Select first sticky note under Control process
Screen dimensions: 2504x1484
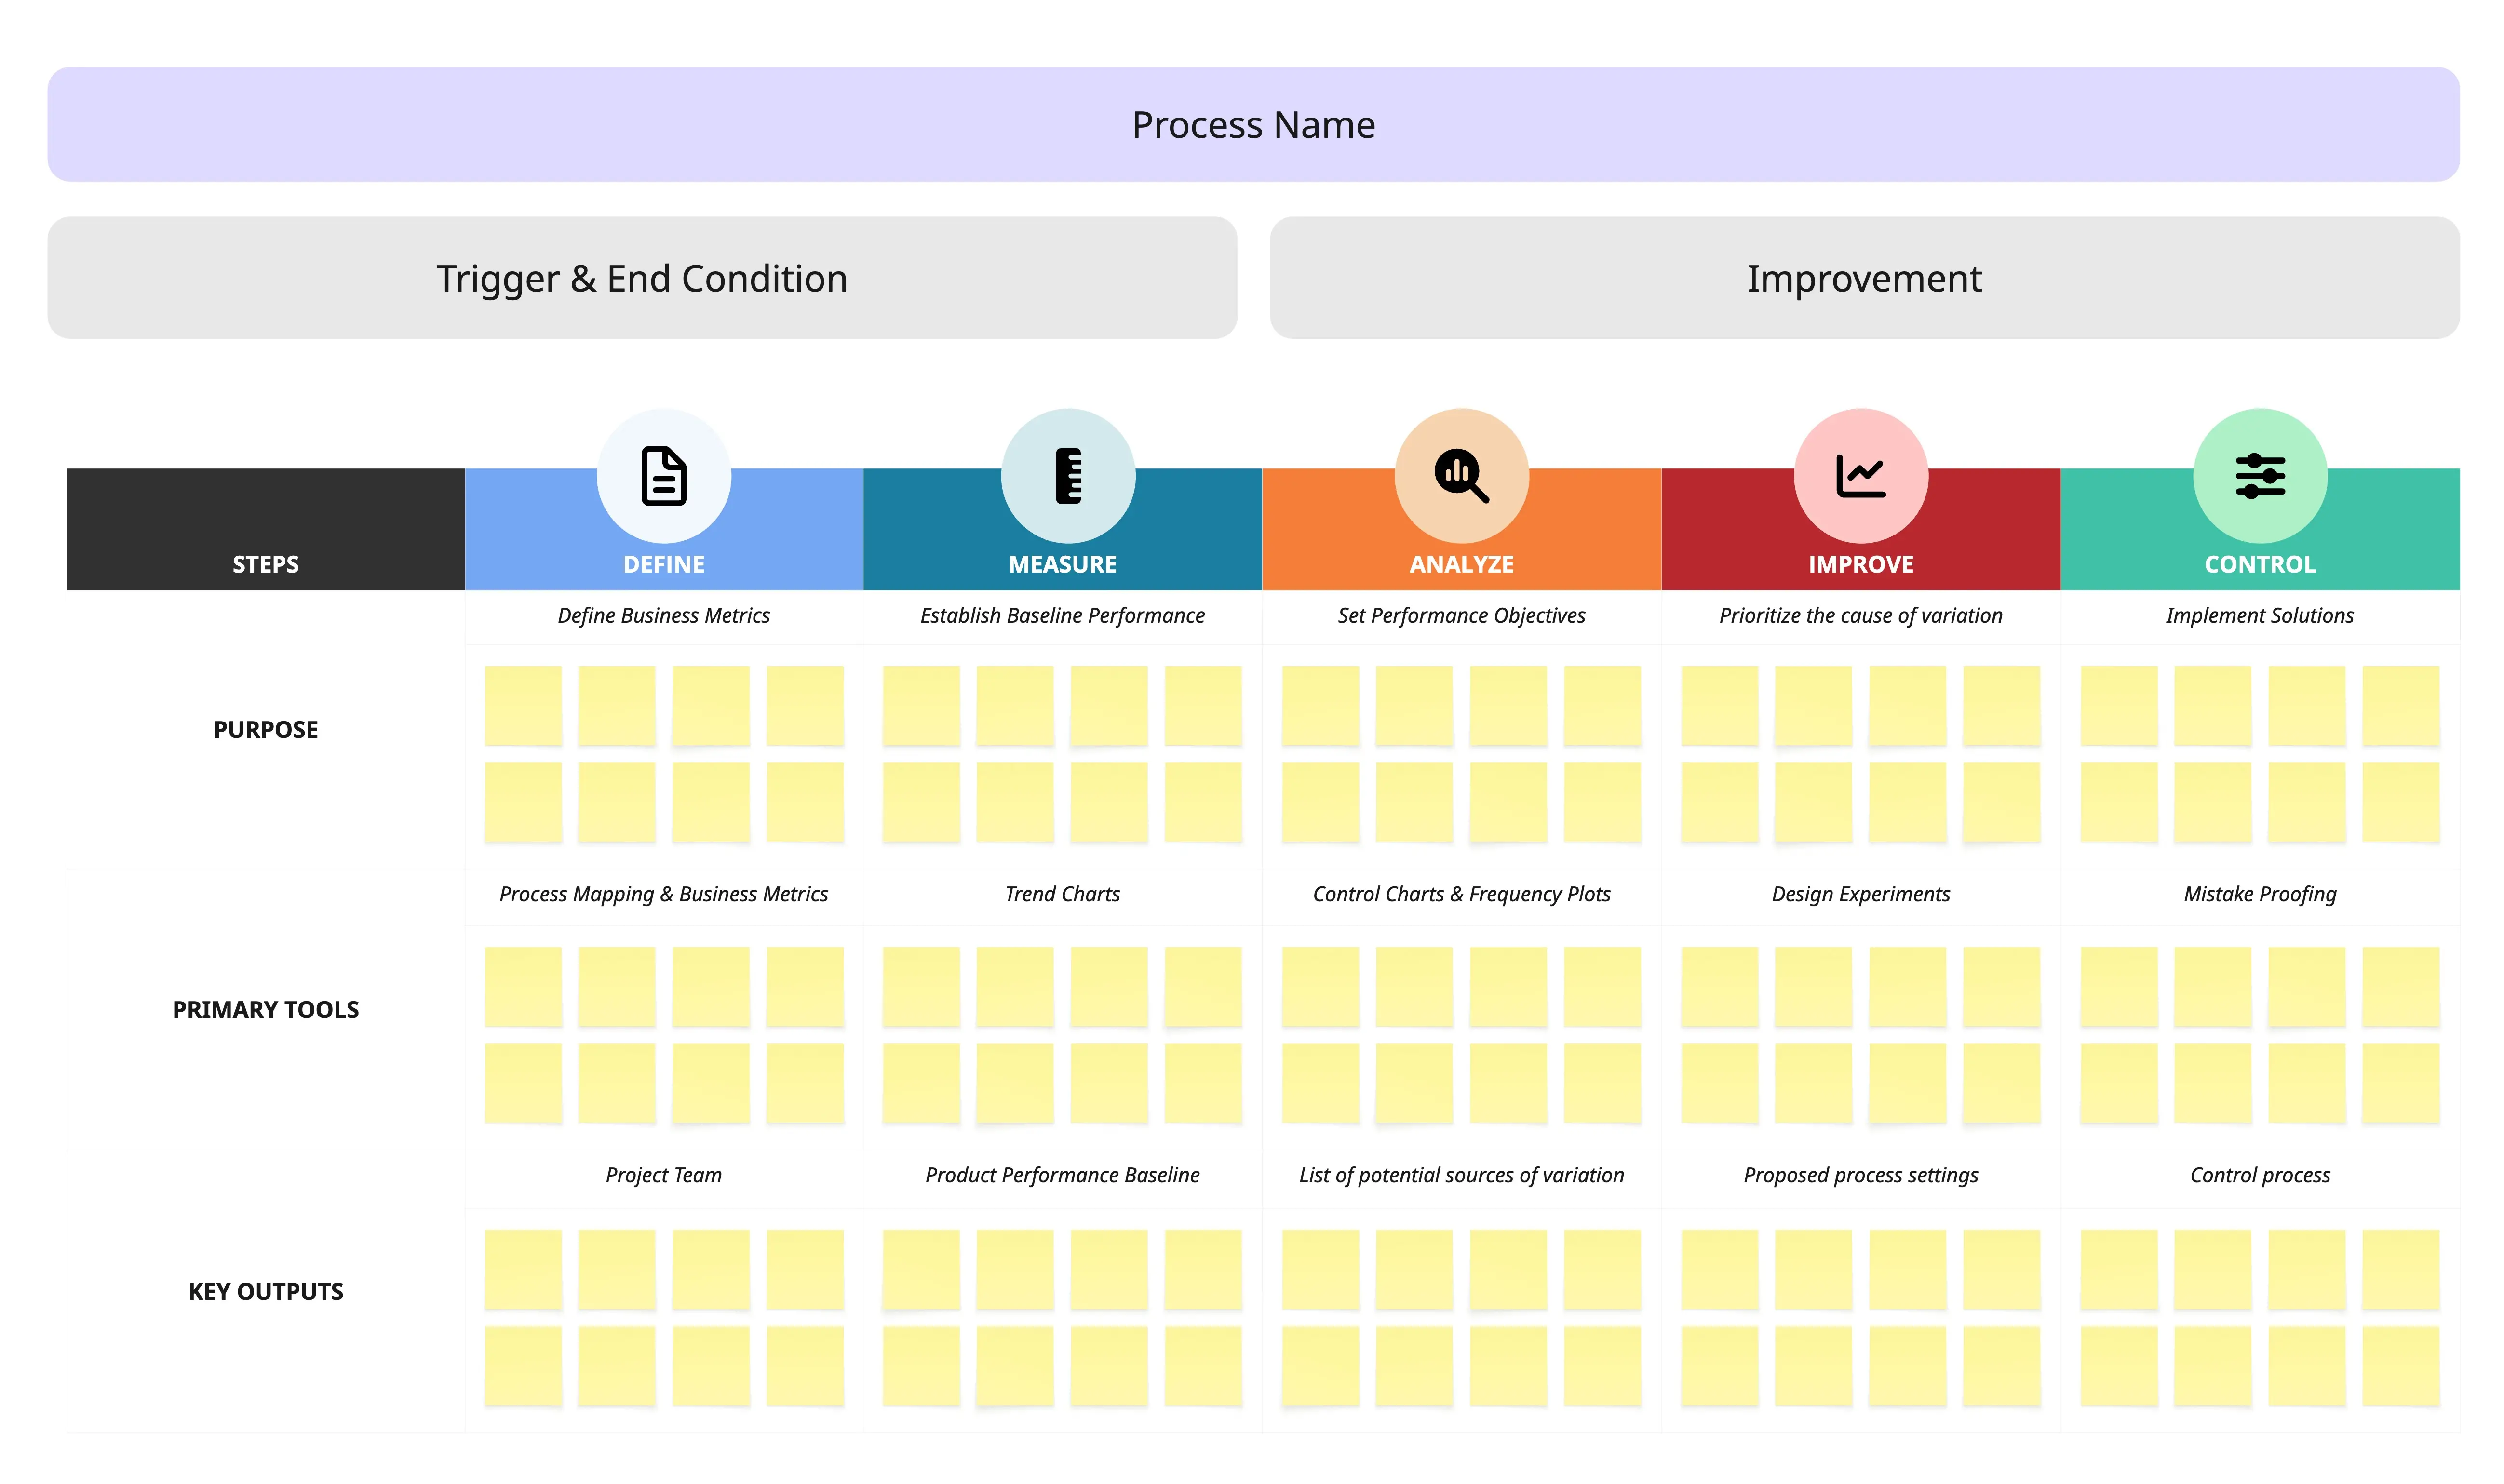pyautogui.click(x=2118, y=1269)
